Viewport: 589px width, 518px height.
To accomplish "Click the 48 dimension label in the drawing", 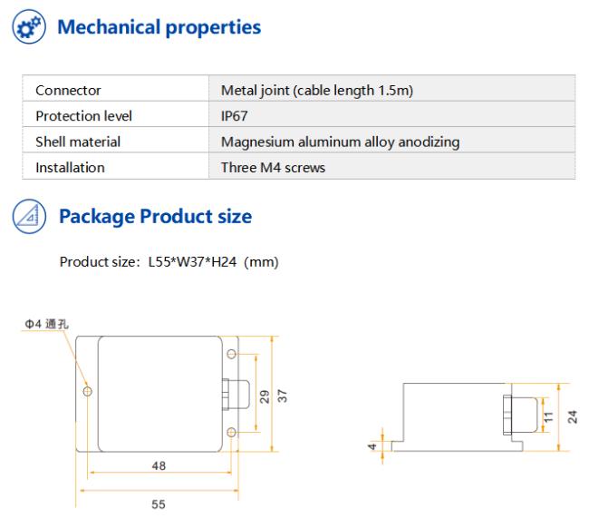I will click(x=159, y=465).
